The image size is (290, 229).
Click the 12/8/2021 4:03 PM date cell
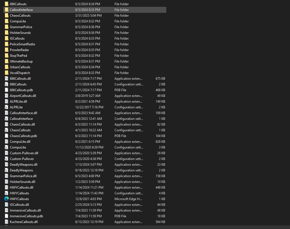(88, 199)
